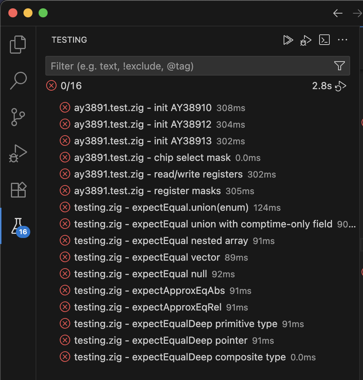Run all tests button

(x=288, y=40)
